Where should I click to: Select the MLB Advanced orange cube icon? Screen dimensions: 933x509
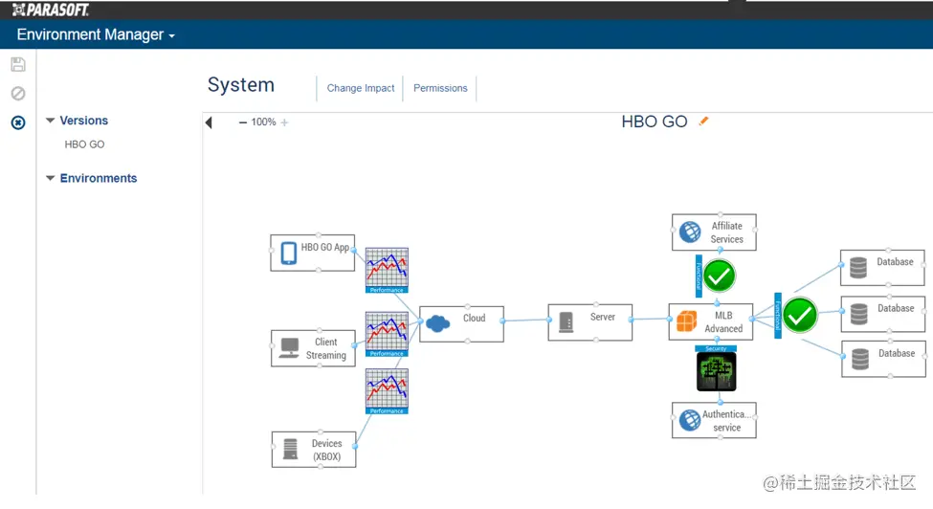tap(687, 321)
